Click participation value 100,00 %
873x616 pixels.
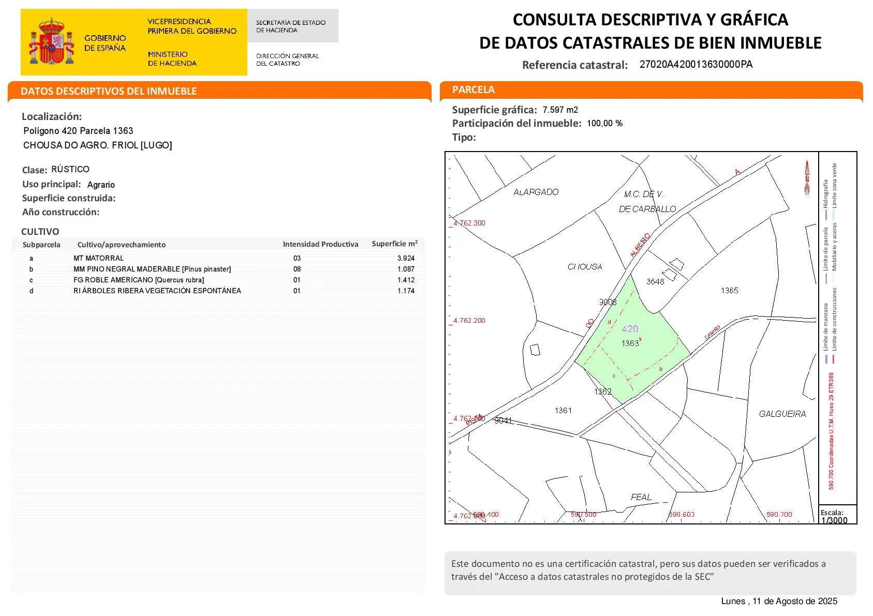point(605,123)
